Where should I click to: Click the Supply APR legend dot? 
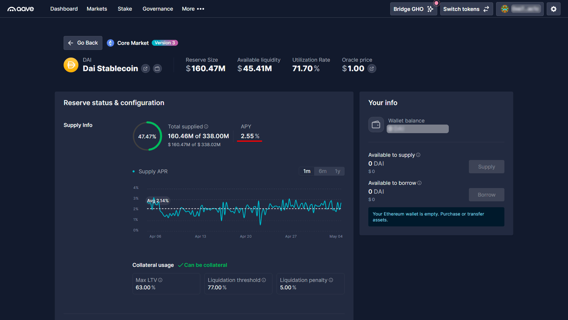tap(134, 172)
